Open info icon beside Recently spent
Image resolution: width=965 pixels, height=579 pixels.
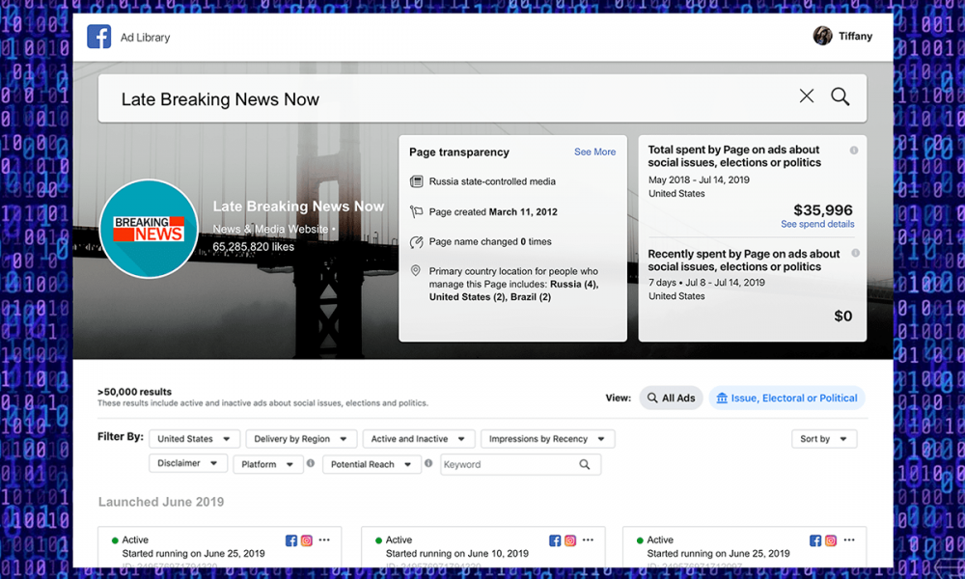(855, 253)
